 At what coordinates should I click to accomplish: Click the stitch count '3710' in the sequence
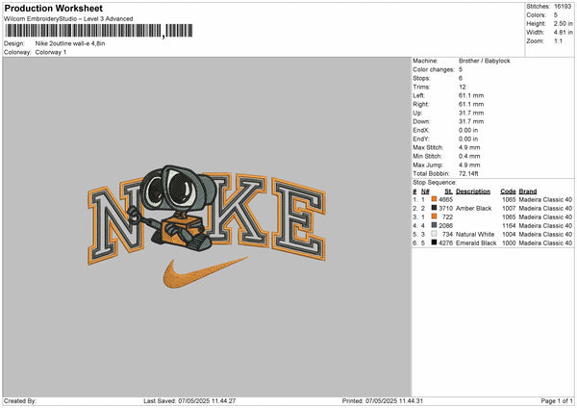(x=445, y=209)
